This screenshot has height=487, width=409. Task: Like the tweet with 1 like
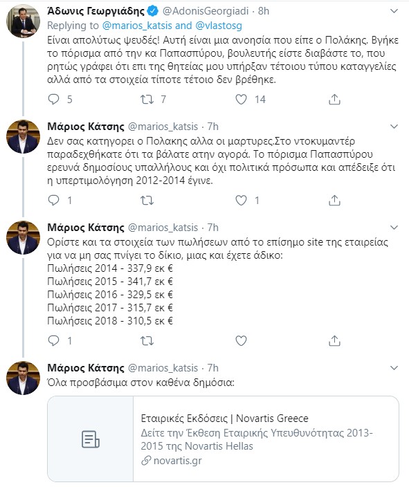pyautogui.click(x=241, y=201)
